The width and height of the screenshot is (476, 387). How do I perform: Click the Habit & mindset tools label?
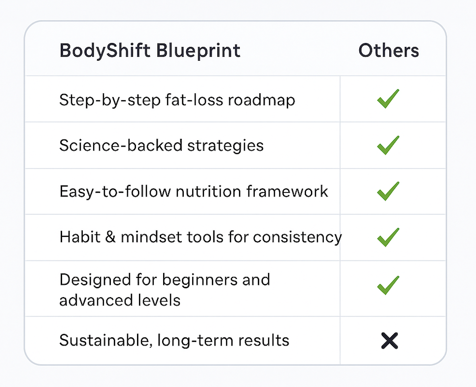[x=201, y=237]
